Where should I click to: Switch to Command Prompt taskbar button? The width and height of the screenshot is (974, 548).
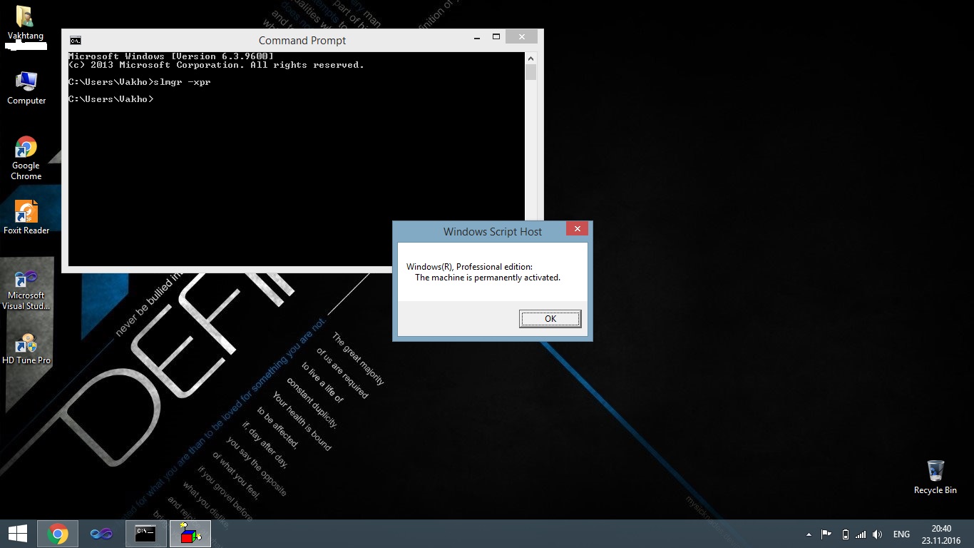point(146,534)
